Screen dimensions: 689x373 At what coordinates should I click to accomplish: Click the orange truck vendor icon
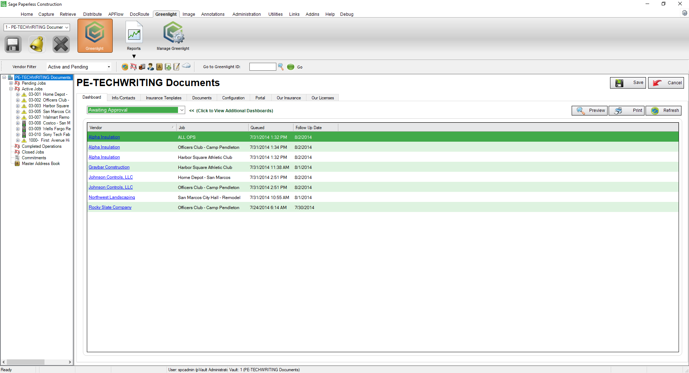point(142,67)
